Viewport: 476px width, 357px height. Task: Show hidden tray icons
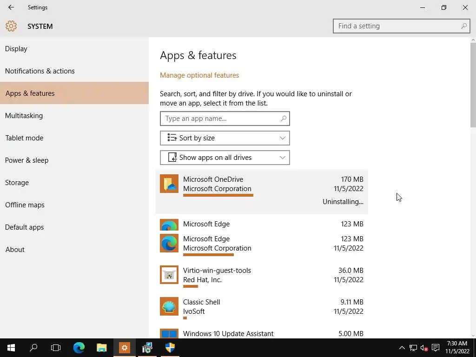point(402,348)
